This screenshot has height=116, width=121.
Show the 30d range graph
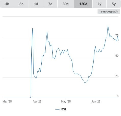[x=66, y=4]
